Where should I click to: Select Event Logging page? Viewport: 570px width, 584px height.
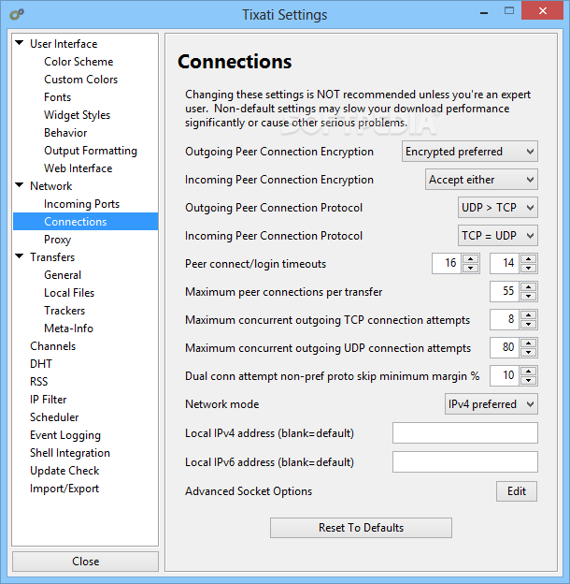[x=65, y=435]
